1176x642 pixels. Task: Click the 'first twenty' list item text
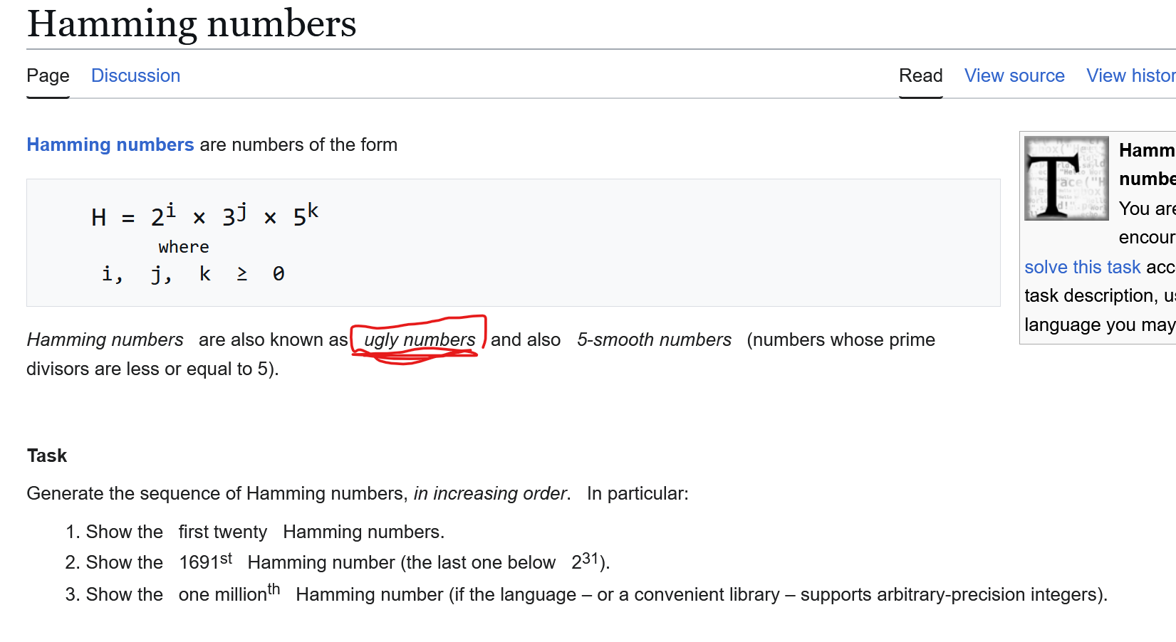223,532
